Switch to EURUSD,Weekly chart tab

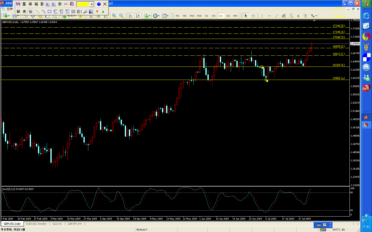pyautogui.click(x=36, y=224)
